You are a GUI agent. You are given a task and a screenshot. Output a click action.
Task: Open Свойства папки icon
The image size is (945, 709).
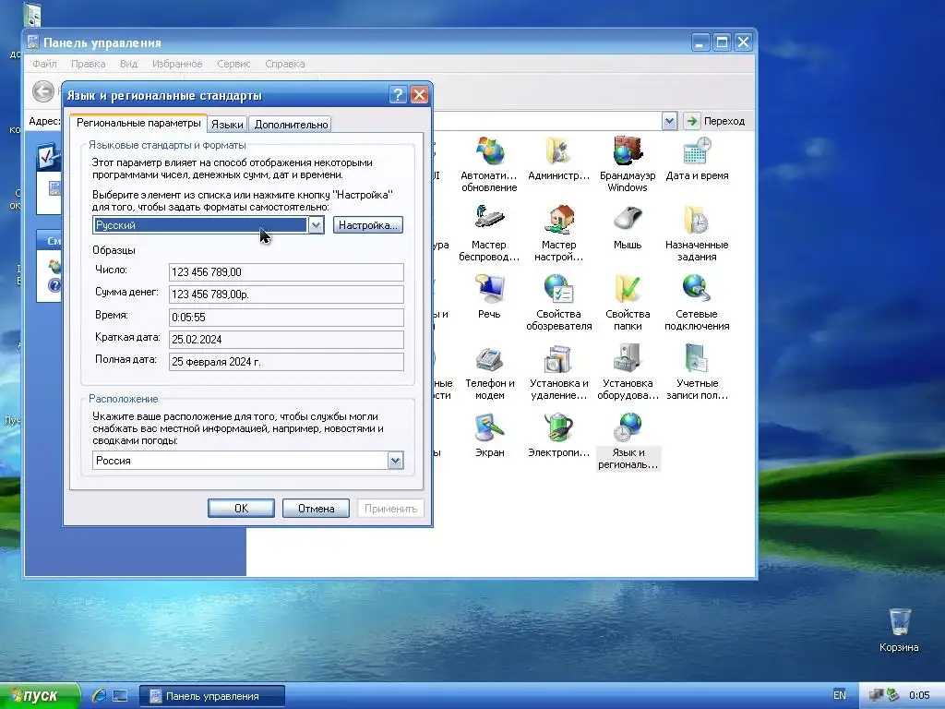tap(628, 302)
